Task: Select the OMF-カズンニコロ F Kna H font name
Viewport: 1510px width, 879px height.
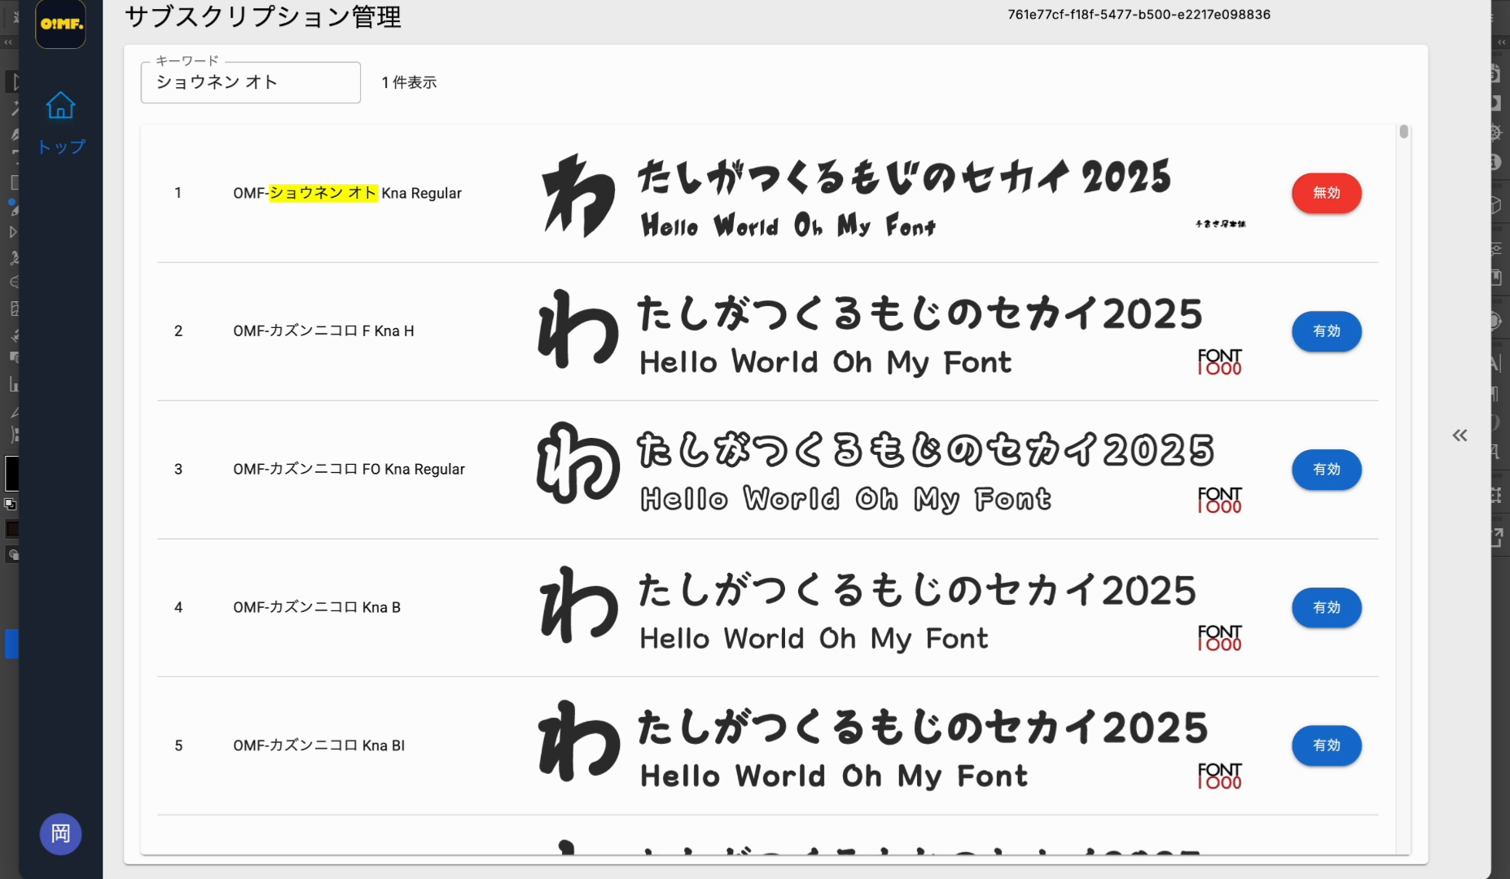Action: pyautogui.click(x=323, y=331)
